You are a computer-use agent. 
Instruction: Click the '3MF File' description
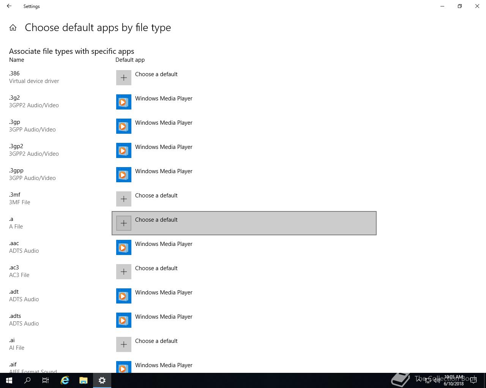click(20, 202)
